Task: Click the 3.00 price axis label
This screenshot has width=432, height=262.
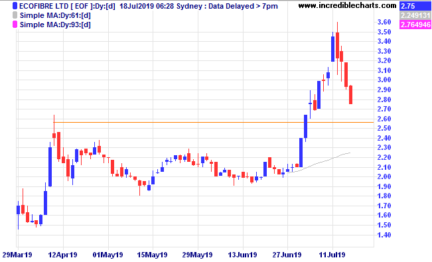Action: [x=384, y=80]
